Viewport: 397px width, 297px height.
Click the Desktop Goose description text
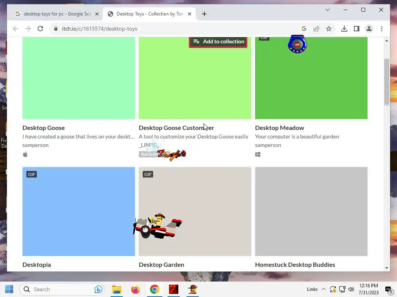(x=78, y=137)
